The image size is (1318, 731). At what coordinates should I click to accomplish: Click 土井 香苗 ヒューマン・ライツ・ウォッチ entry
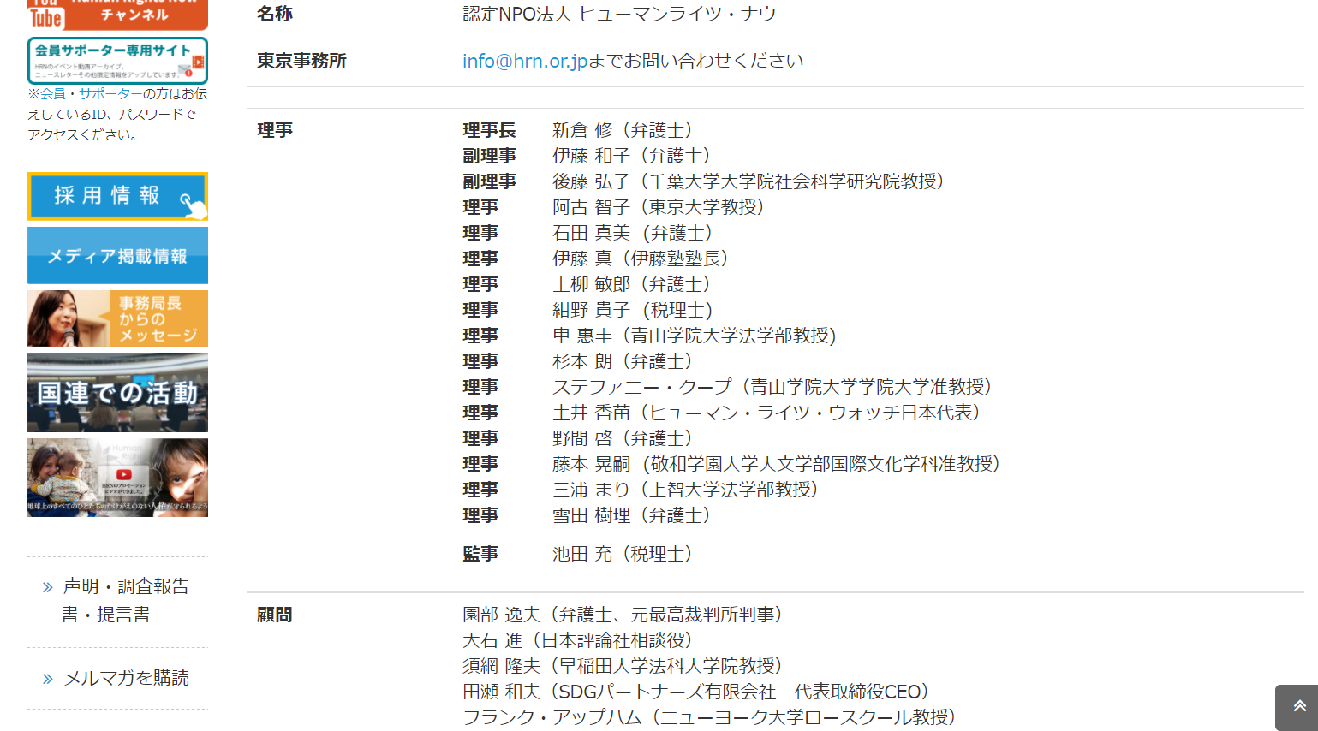click(x=766, y=413)
